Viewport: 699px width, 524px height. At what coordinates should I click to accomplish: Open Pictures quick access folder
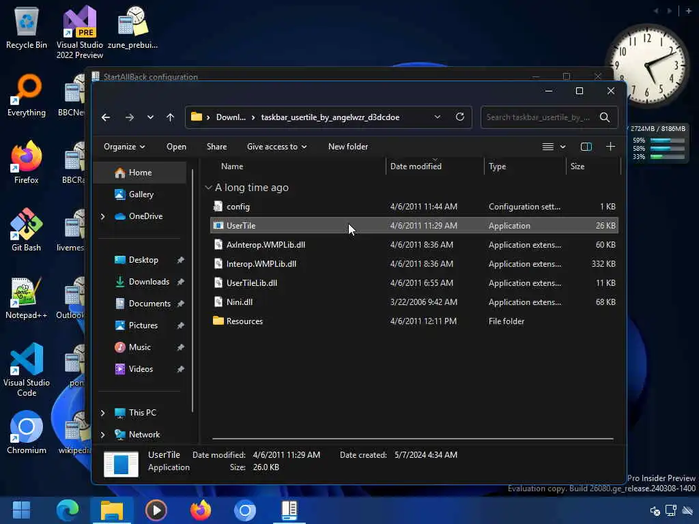tap(143, 325)
